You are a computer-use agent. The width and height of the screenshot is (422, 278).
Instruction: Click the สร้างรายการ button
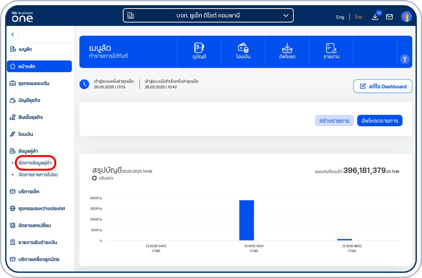tap(334, 121)
